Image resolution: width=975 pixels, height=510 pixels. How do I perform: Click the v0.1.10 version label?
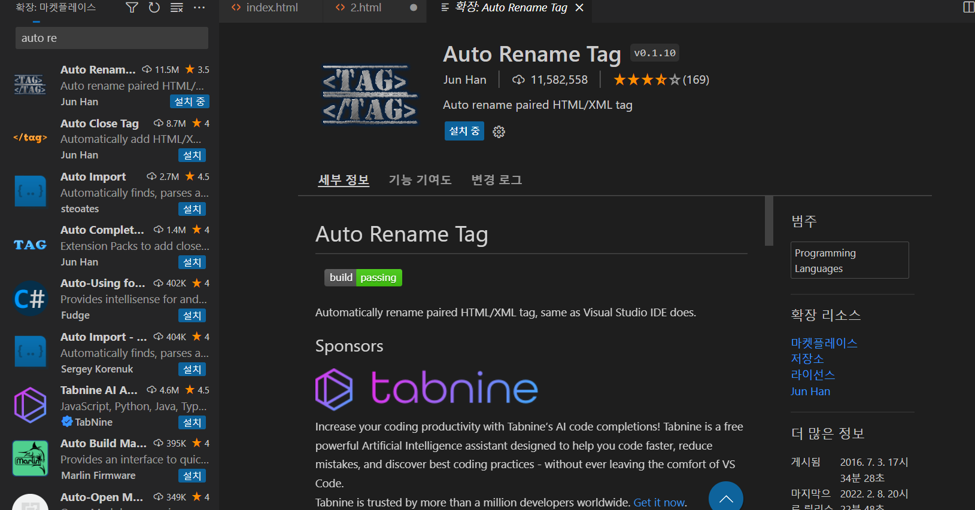655,53
